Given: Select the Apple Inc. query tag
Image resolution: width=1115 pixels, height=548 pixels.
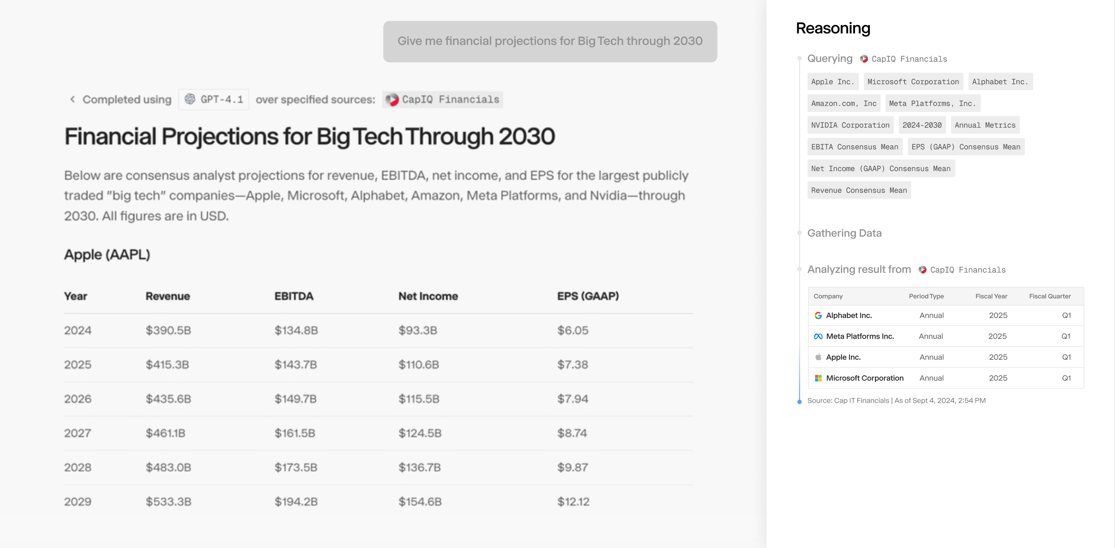Looking at the screenshot, I should [832, 81].
